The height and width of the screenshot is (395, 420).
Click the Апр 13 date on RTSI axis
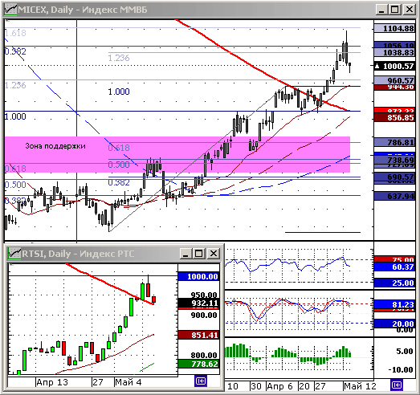coord(52,382)
